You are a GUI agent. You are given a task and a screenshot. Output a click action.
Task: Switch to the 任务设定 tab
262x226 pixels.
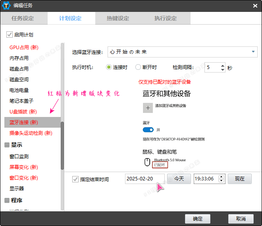pyautogui.click(x=23, y=19)
